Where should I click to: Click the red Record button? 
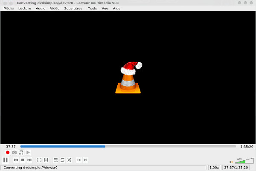coord(7,152)
